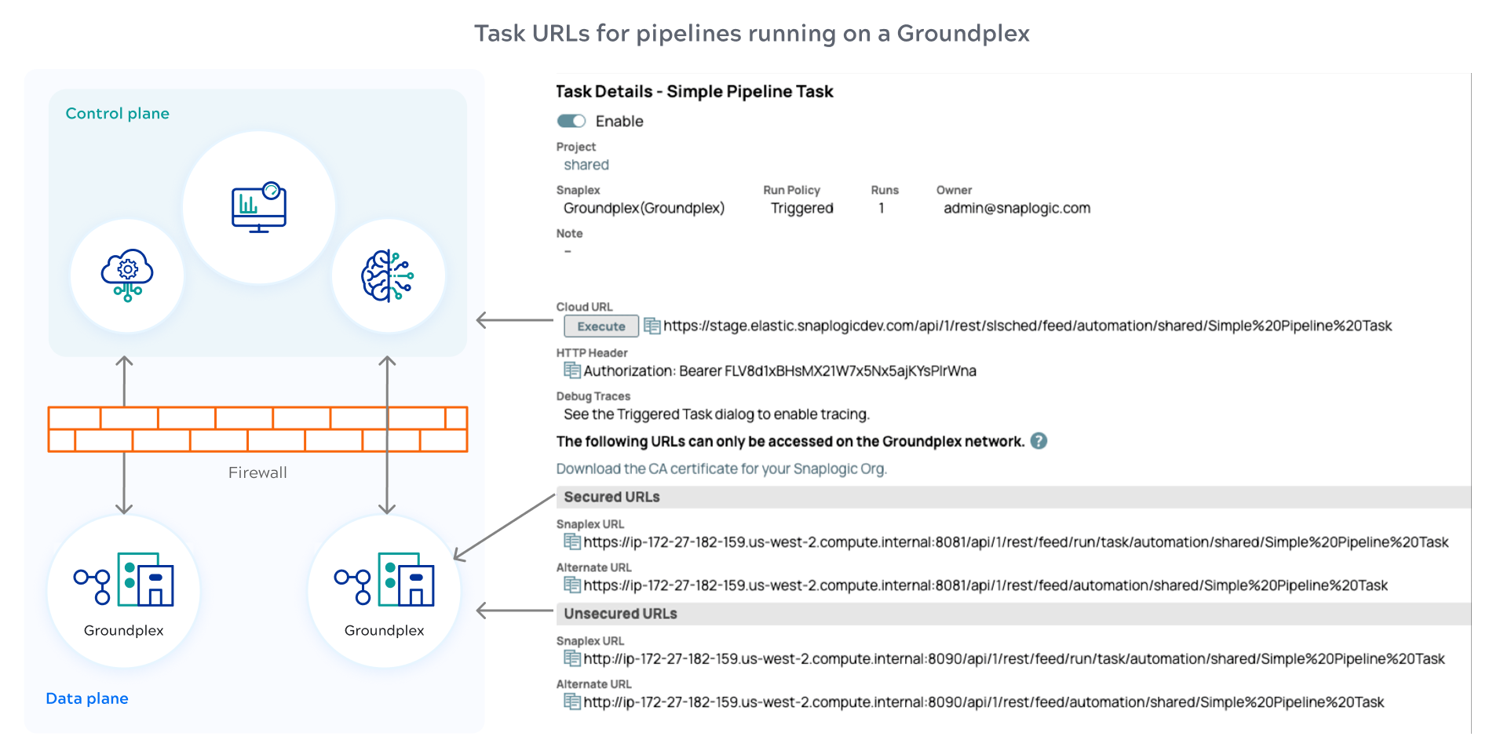1504x751 pixels.
Task: Copy the Authorization Bearer HTTP header
Action: point(574,369)
